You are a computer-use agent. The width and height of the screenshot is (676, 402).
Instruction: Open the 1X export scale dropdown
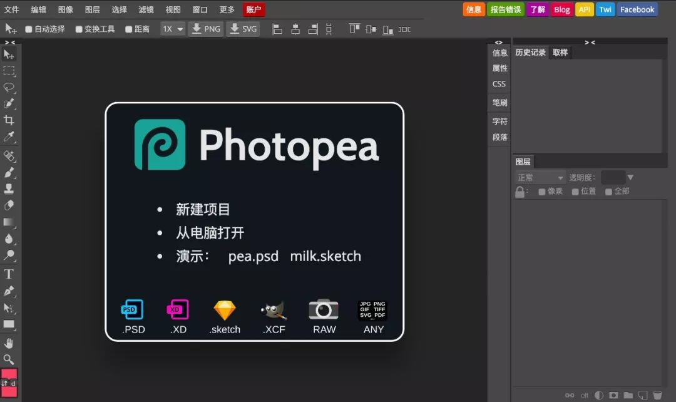[x=173, y=29]
